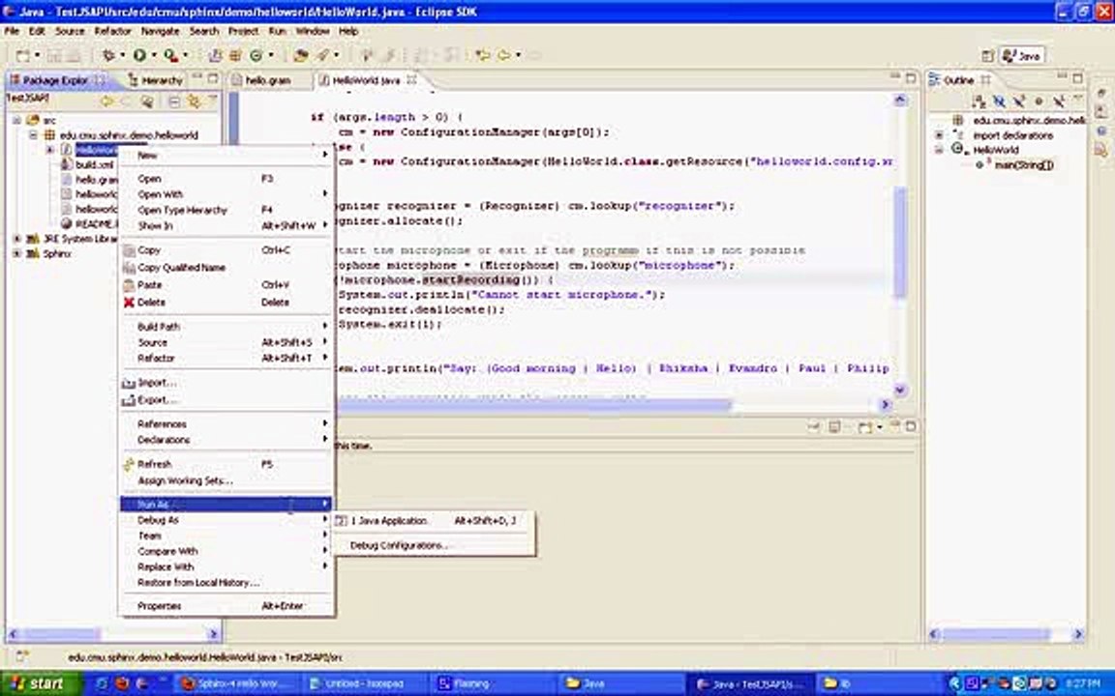Viewport: 1115px width, 696px height.
Task: Choose 1 Java Application from the submenu
Action: pyautogui.click(x=434, y=521)
